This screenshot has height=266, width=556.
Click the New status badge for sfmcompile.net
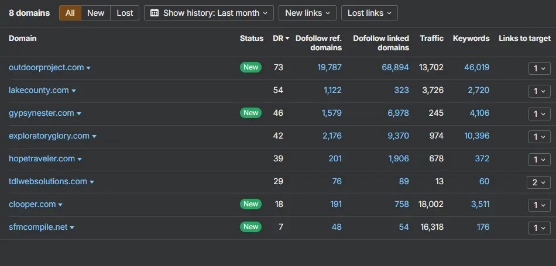coord(250,227)
